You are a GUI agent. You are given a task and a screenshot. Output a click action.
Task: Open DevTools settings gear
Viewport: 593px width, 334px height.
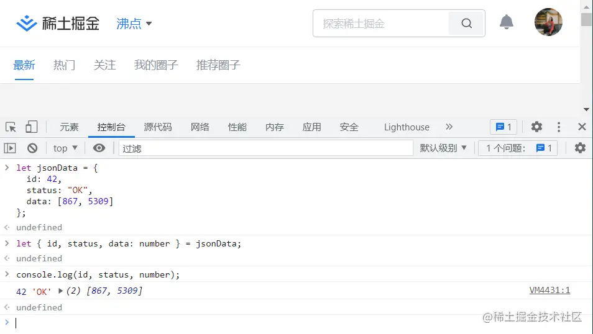tap(536, 127)
